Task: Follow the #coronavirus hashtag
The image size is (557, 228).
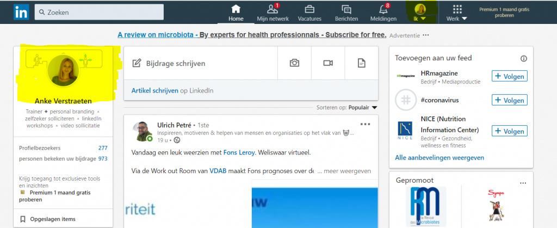Action: [509, 100]
